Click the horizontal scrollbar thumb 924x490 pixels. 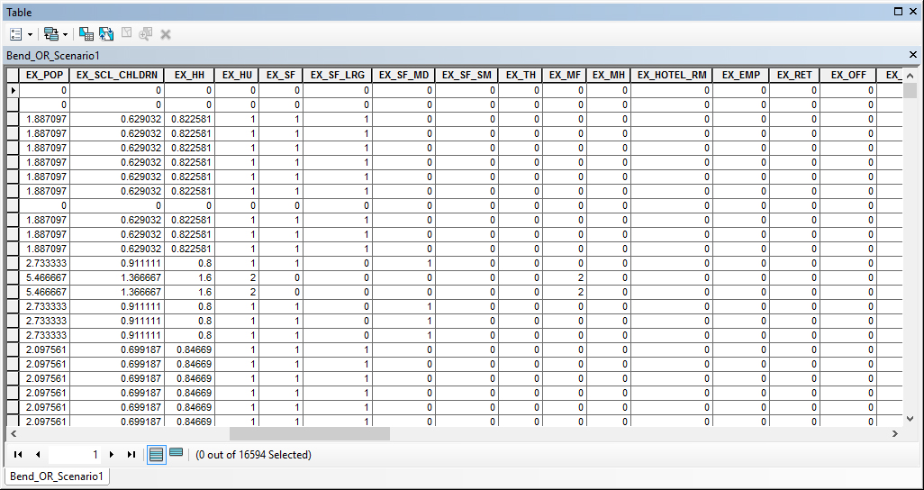point(310,433)
